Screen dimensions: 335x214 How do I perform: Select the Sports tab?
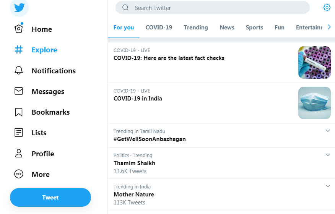click(254, 28)
